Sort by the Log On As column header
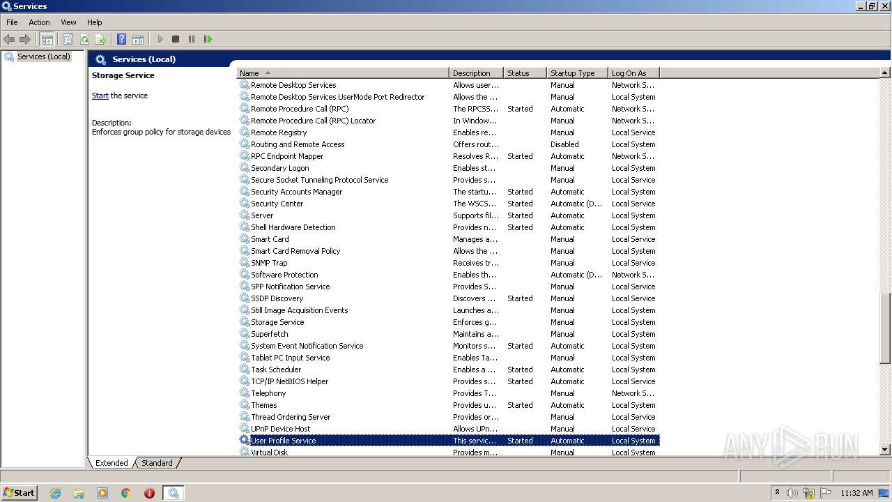Viewport: 892px width, 502px height. (634, 73)
